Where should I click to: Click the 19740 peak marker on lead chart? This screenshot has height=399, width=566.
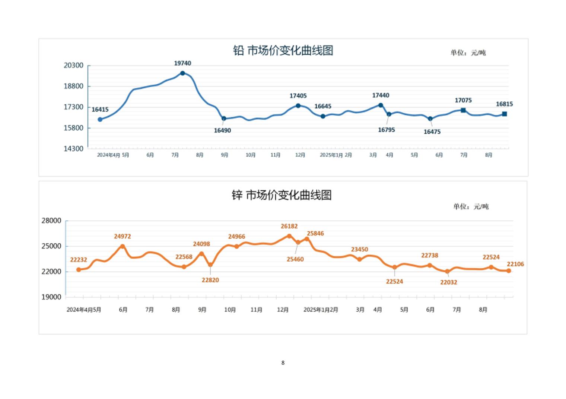(182, 73)
